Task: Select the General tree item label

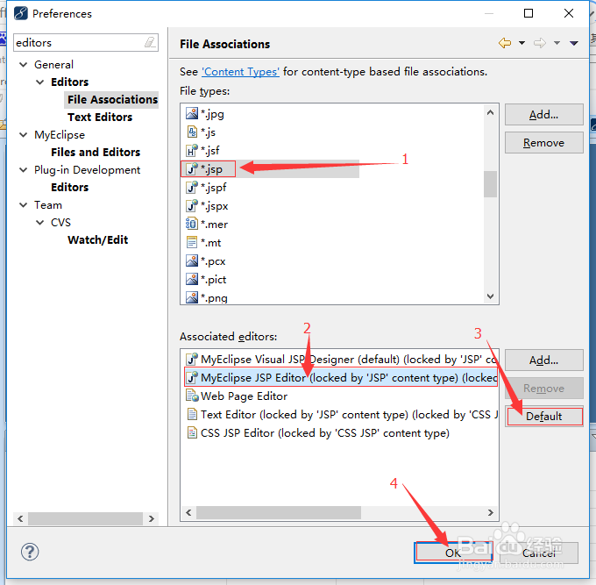Action: point(54,65)
